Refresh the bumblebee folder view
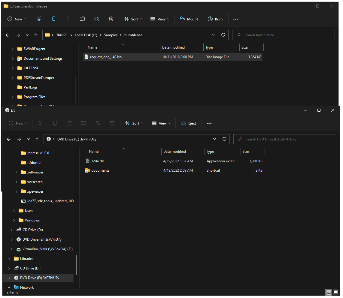This screenshot has width=343, height=298. pos(223,35)
